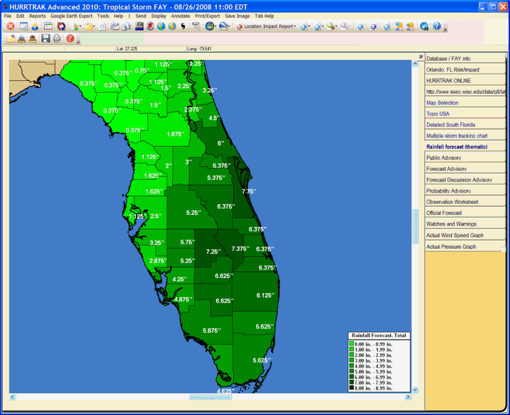The height and width of the screenshot is (415, 510).
Task: Open the Reports menu
Action: click(38, 15)
